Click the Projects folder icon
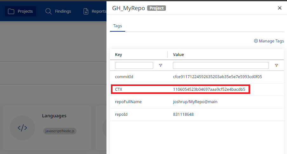The width and height of the screenshot is (287, 154). [11, 11]
